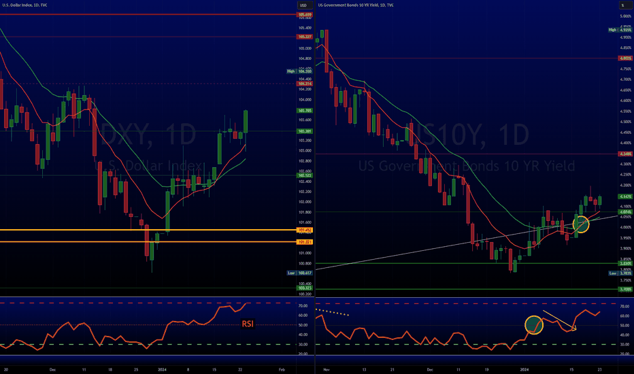Click the U.S. Dollar Index, 1D, TVC title
This screenshot has height=374, width=634.
24,5
